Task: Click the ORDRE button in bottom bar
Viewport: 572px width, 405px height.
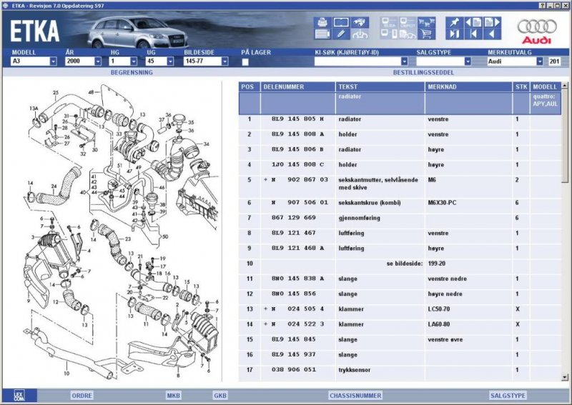Action: coord(82,395)
